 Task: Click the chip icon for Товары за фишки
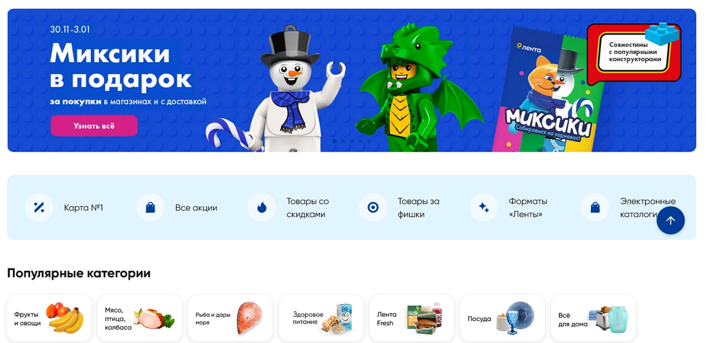click(x=373, y=207)
